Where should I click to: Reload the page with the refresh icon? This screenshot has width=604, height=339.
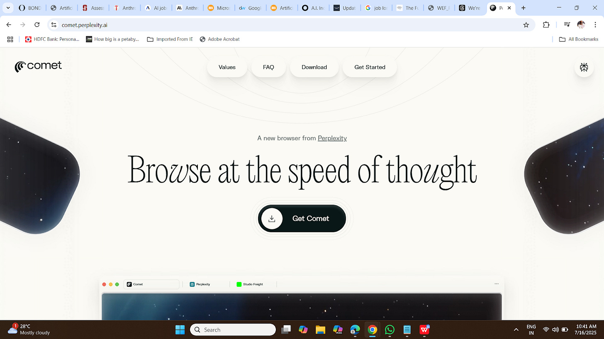pyautogui.click(x=37, y=25)
